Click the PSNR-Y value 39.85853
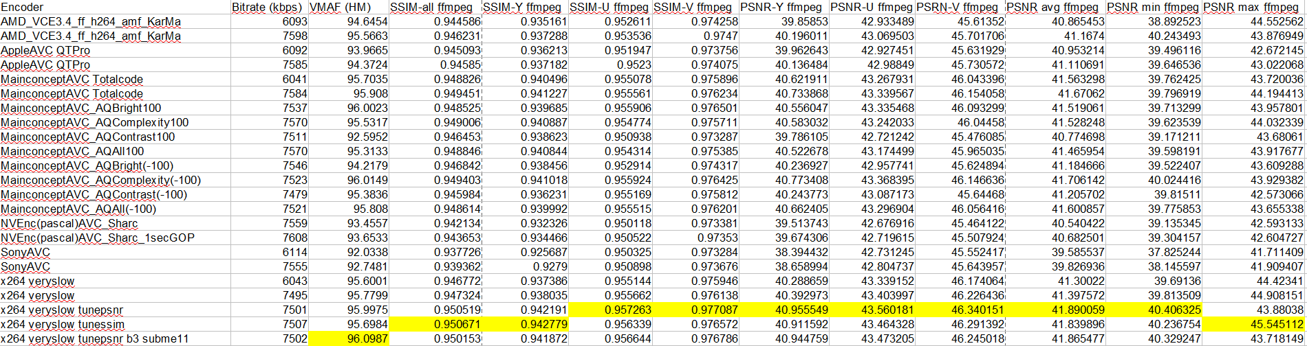This screenshot has height=346, width=1307. (x=784, y=21)
